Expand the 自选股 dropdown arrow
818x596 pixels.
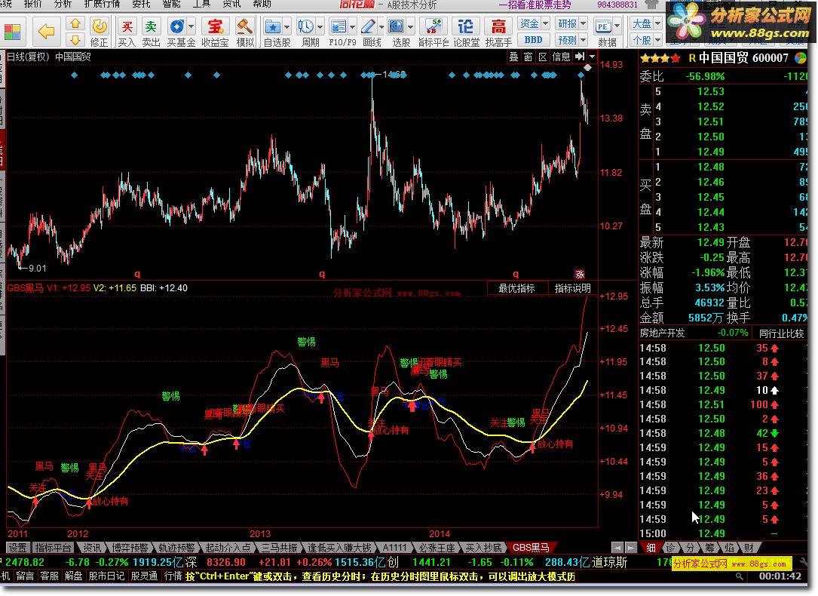[x=286, y=26]
